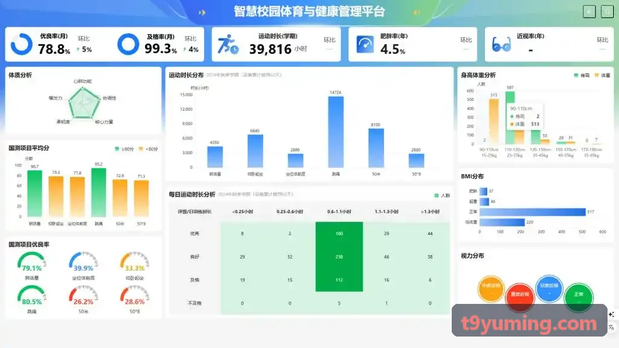Click the 90.7 green bar in 国测项目平均分

[x=35, y=193]
